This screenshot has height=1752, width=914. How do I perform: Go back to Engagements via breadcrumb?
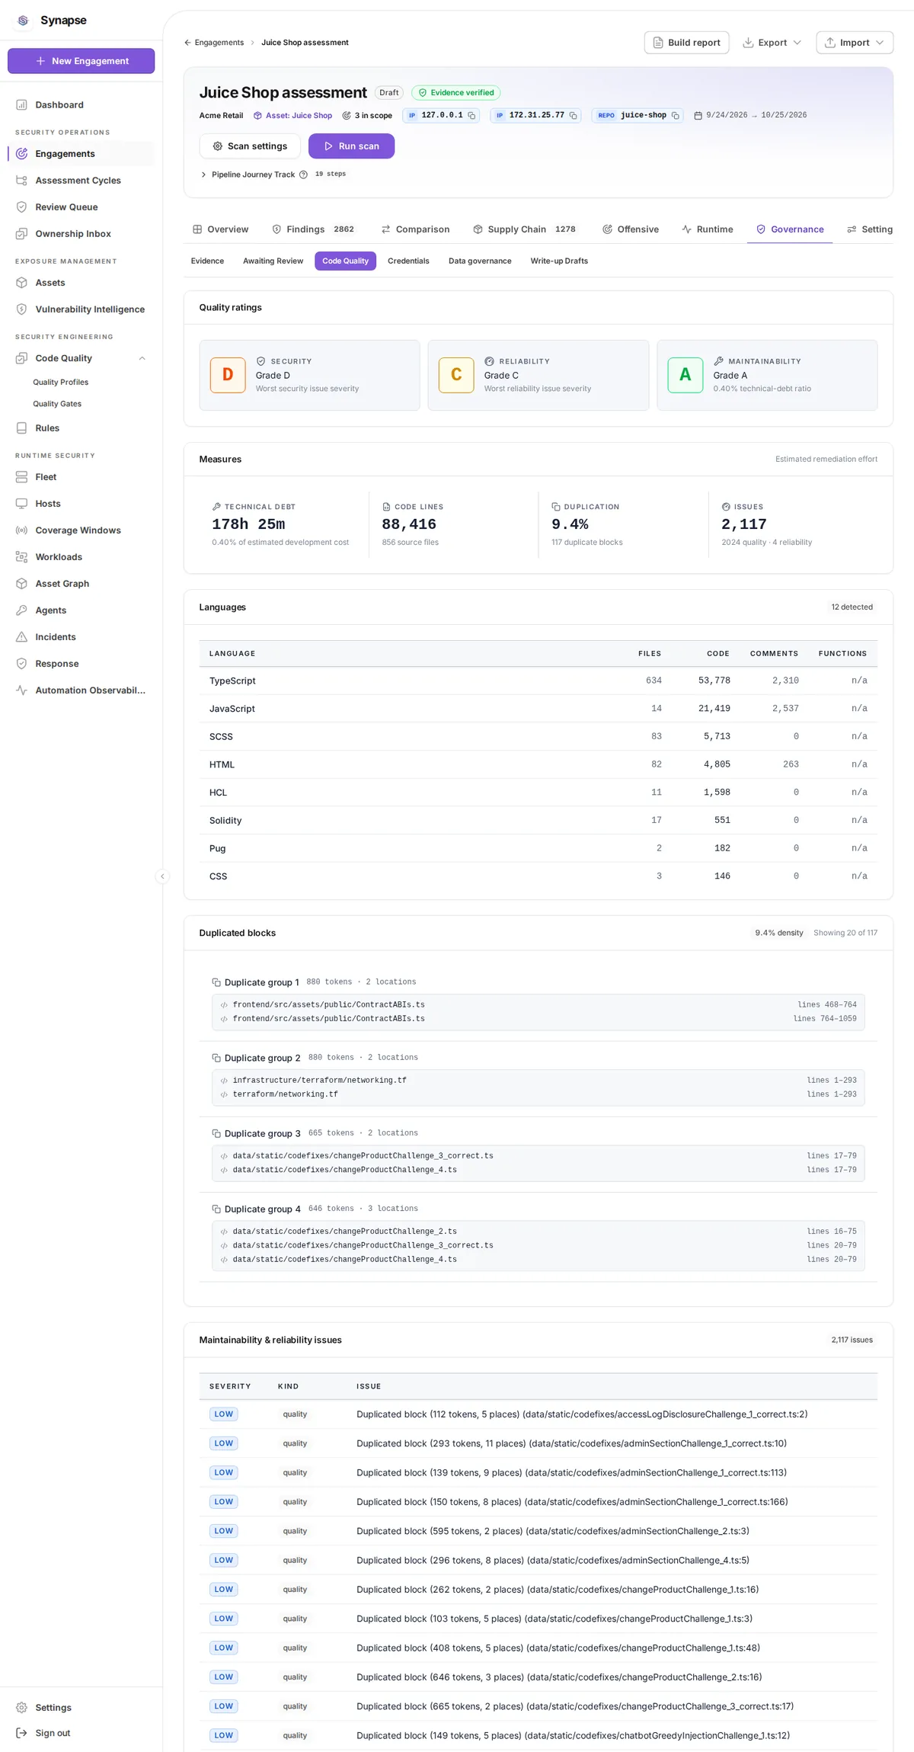pos(214,43)
